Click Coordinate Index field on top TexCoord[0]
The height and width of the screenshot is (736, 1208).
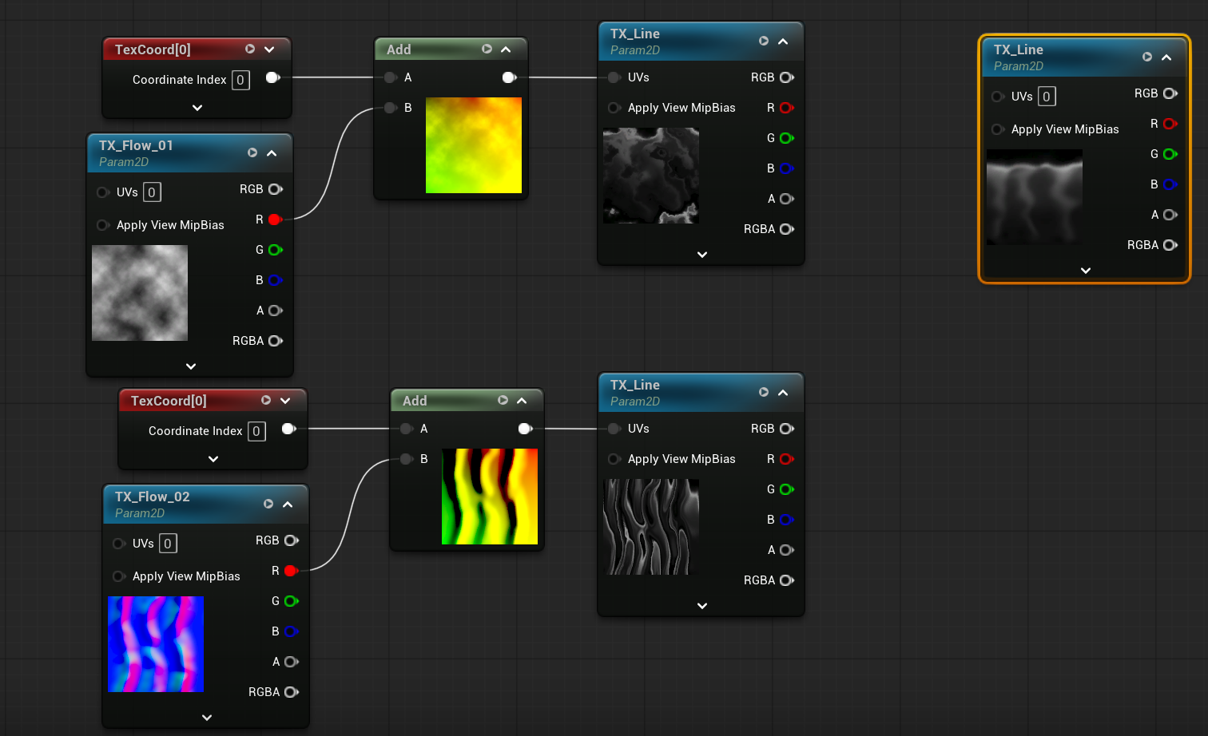240,80
